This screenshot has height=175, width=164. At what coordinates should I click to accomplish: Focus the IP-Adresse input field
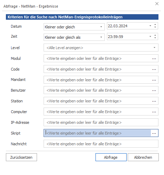tap(101, 122)
